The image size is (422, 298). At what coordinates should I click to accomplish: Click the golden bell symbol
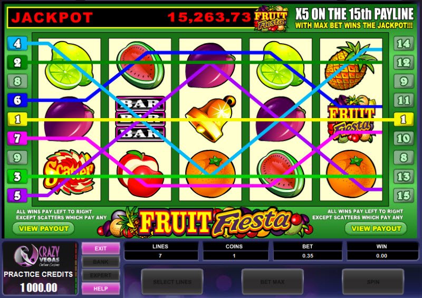click(210, 119)
